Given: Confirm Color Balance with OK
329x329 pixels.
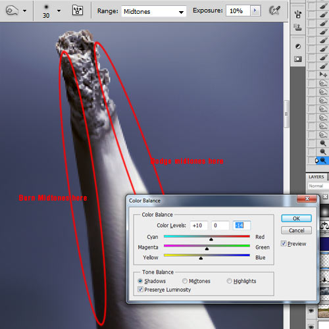Looking at the screenshot, I should click(296, 218).
